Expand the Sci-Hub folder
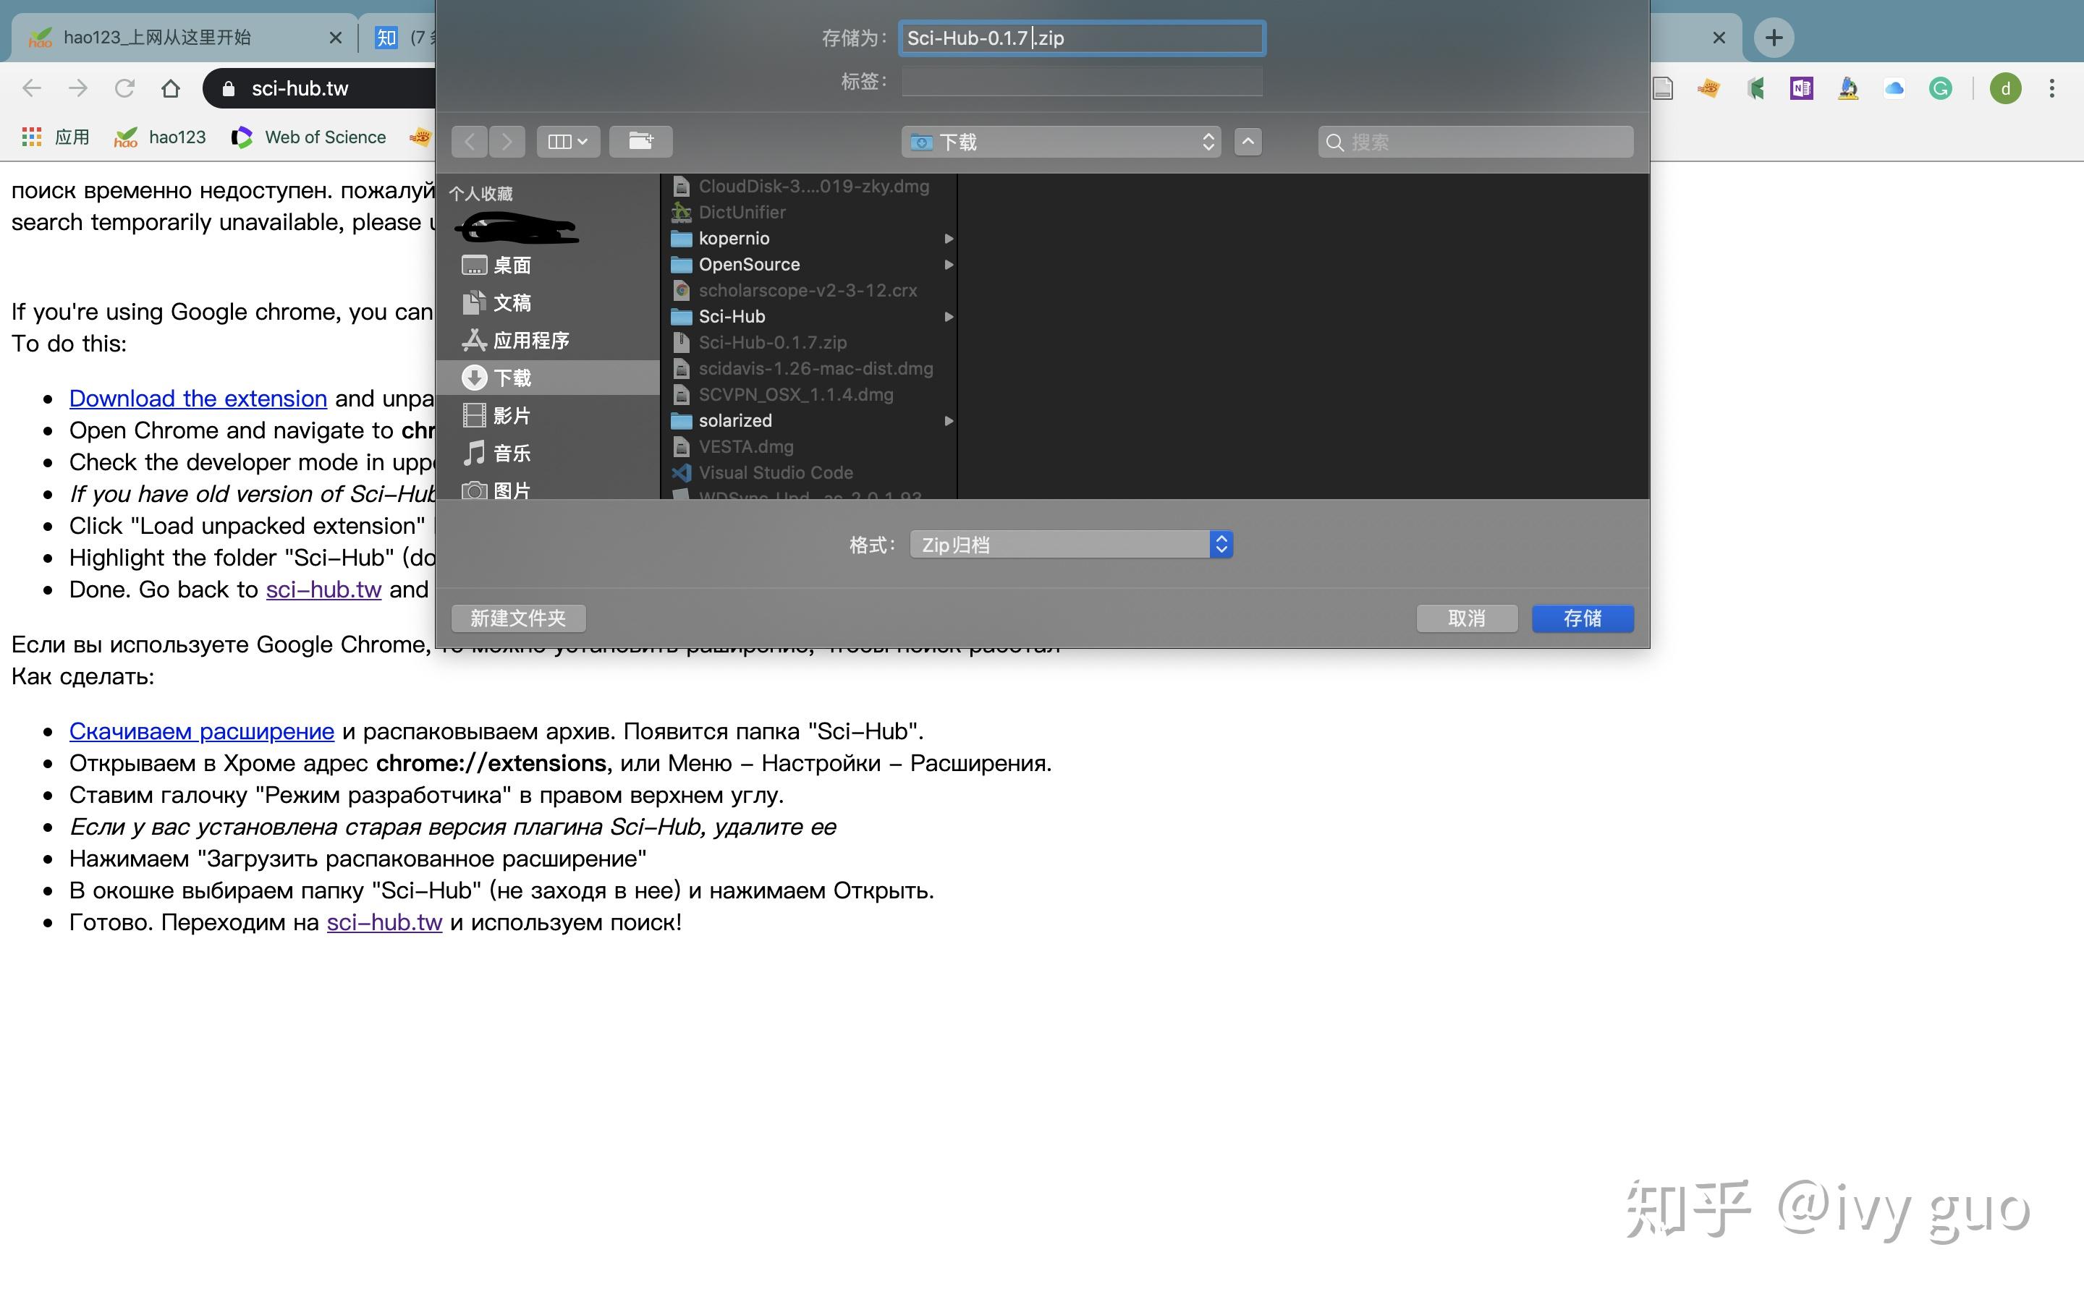2084x1302 pixels. click(x=949, y=317)
